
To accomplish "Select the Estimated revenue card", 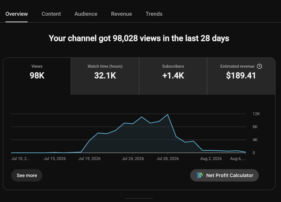I will click(241, 76).
